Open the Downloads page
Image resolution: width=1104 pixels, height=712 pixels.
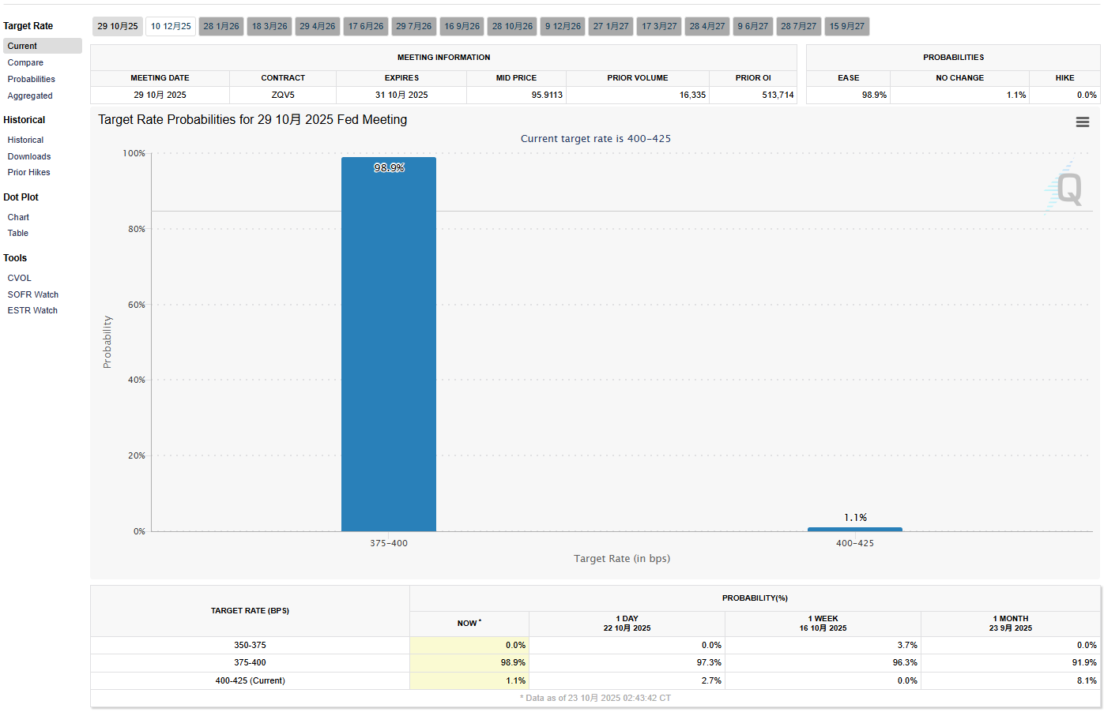click(29, 156)
